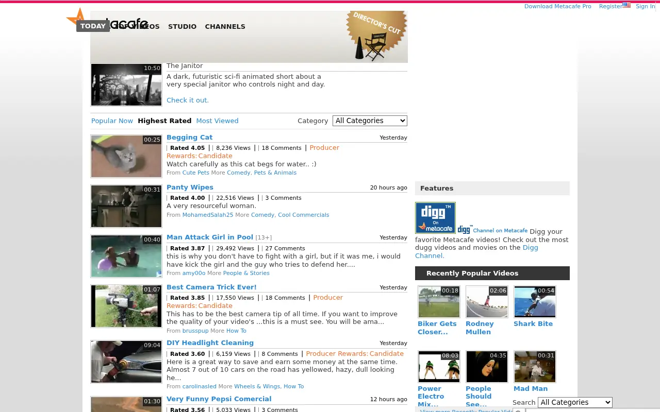Play the People Should See thumbnail
This screenshot has height=412, width=660.
[487, 367]
